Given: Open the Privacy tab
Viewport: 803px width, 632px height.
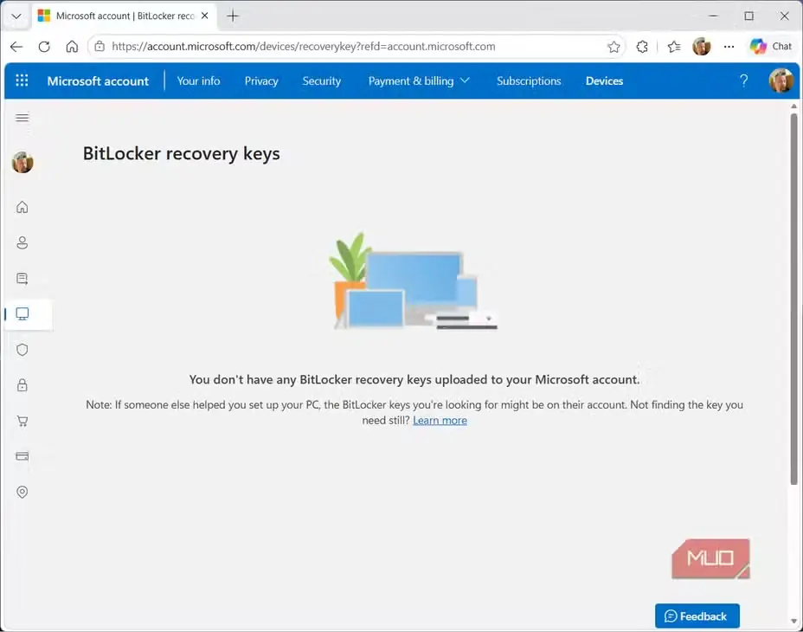Looking at the screenshot, I should pos(261,81).
